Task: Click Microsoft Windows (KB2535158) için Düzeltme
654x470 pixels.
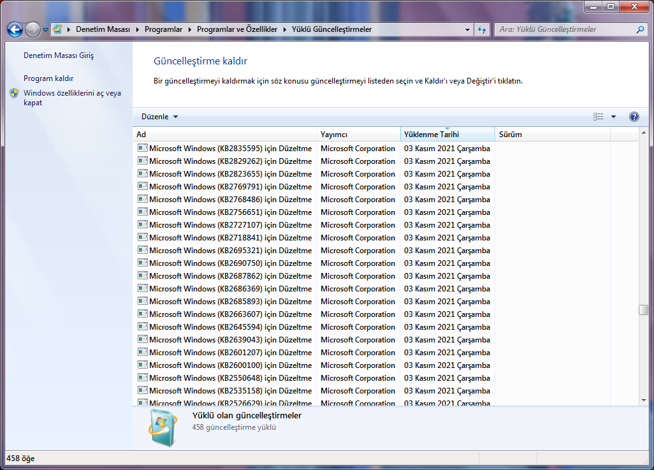Action: pos(230,391)
